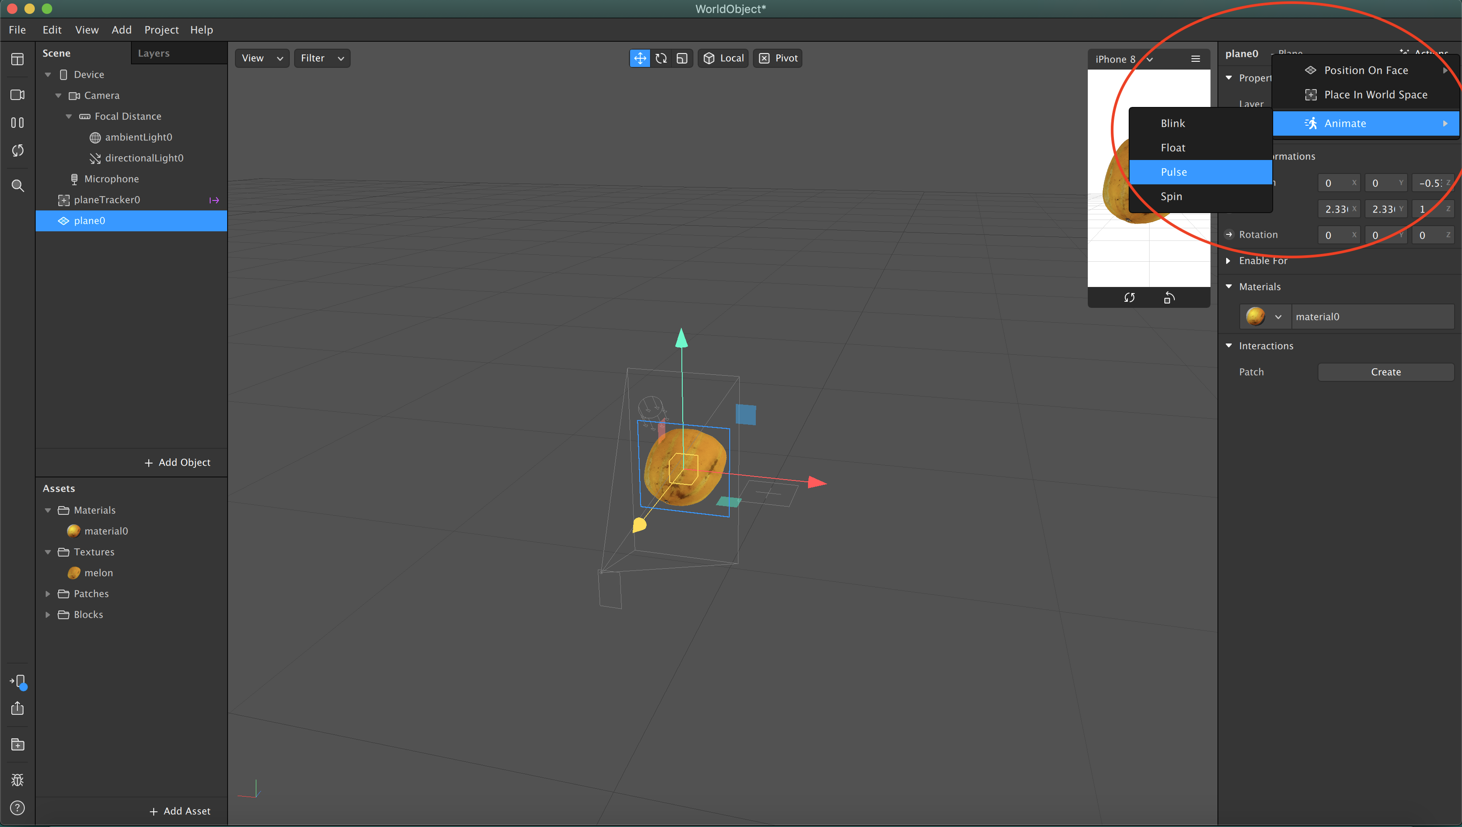Screen dimensions: 1462x827
Task: Select the Move tool in the viewport toolbar
Action: click(x=640, y=58)
